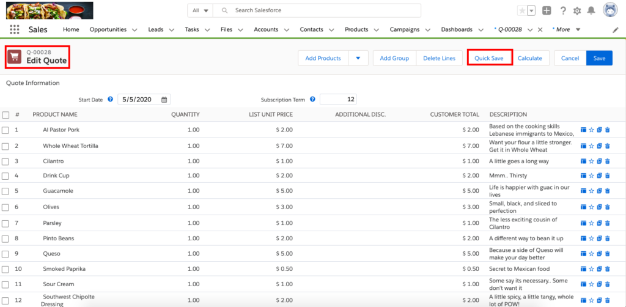
Task: Switch to the Campaigns tab
Action: click(406, 29)
